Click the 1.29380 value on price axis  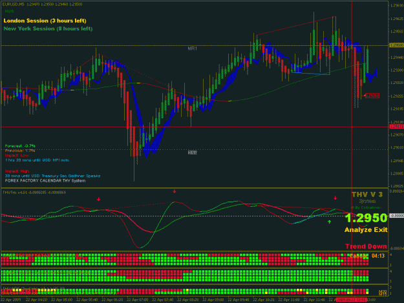click(396, 70)
